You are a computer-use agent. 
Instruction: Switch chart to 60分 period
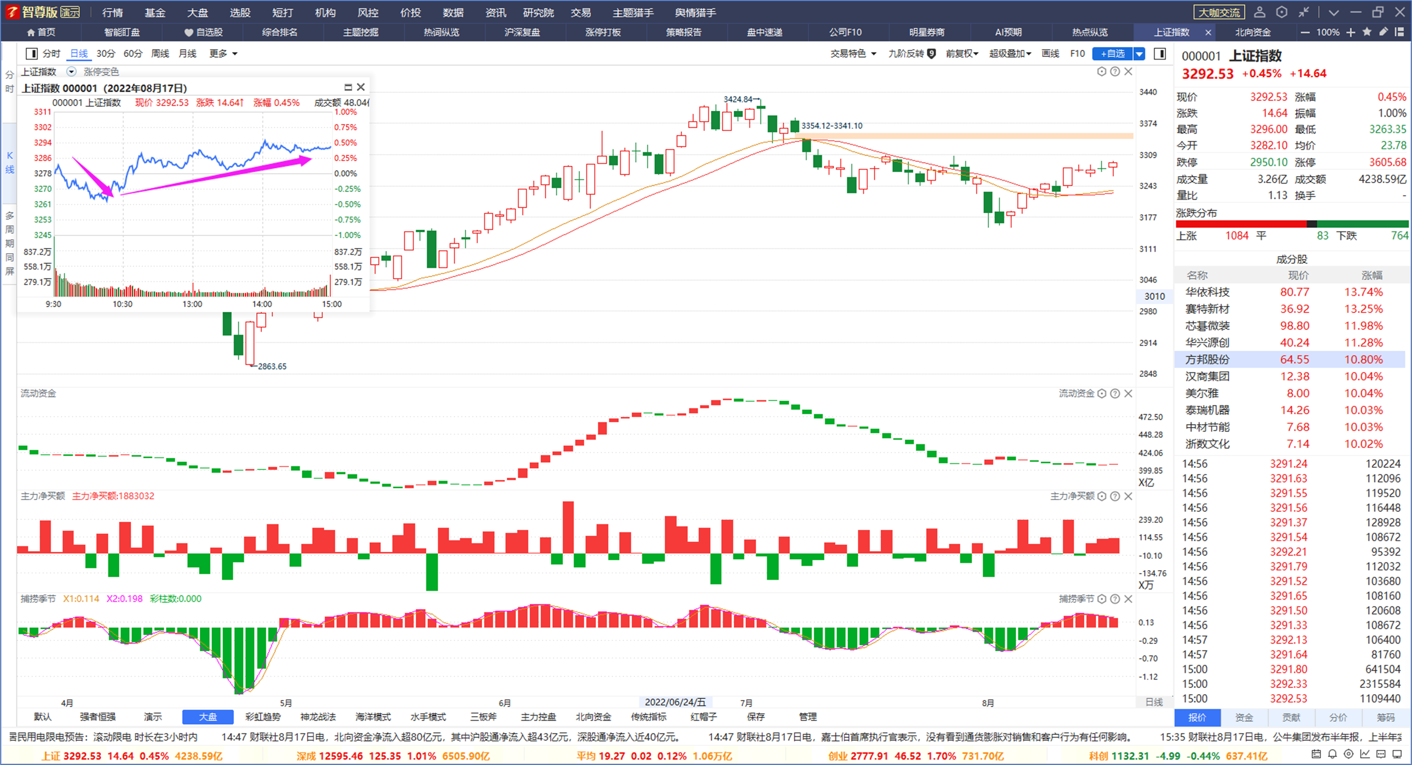tap(133, 53)
